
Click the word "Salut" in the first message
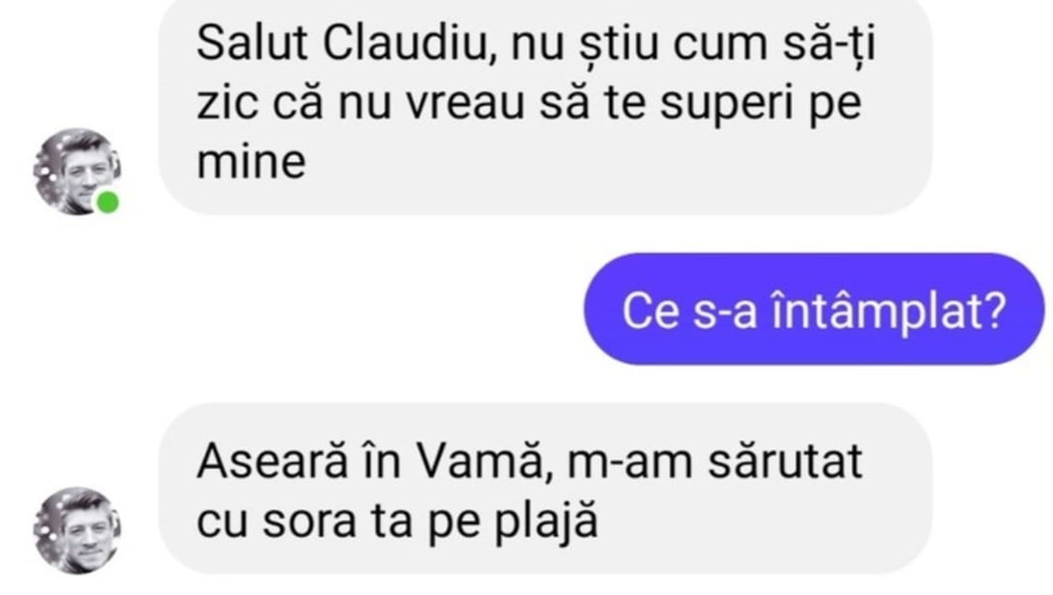[255, 46]
